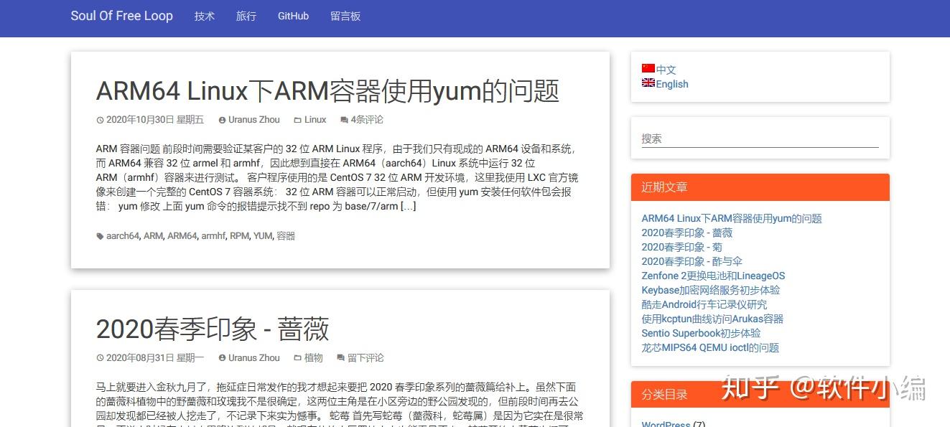Open the aarch64 tag

click(x=123, y=236)
